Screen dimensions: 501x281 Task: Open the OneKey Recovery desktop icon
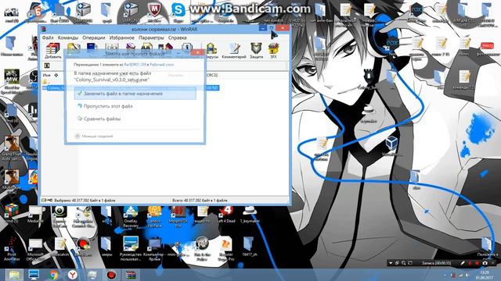(x=131, y=217)
